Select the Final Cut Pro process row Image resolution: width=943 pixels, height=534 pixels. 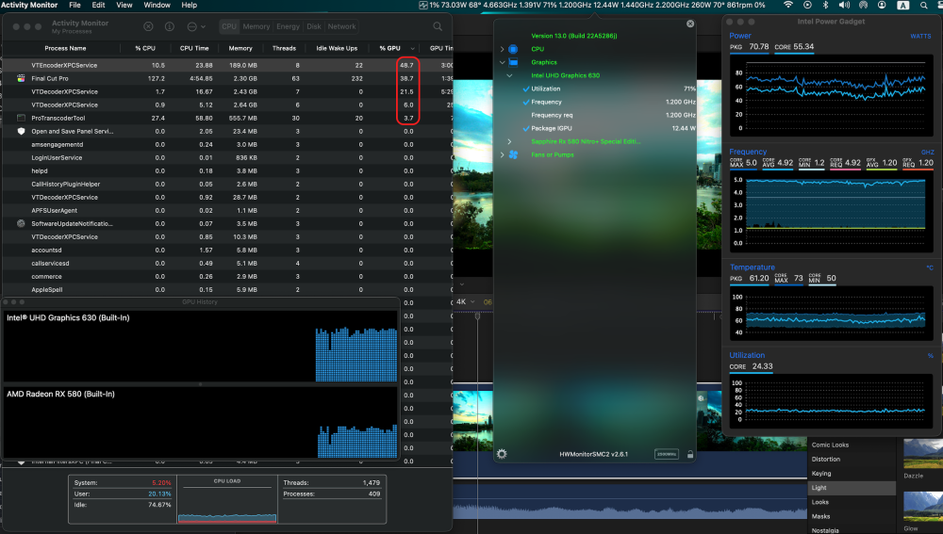point(227,78)
